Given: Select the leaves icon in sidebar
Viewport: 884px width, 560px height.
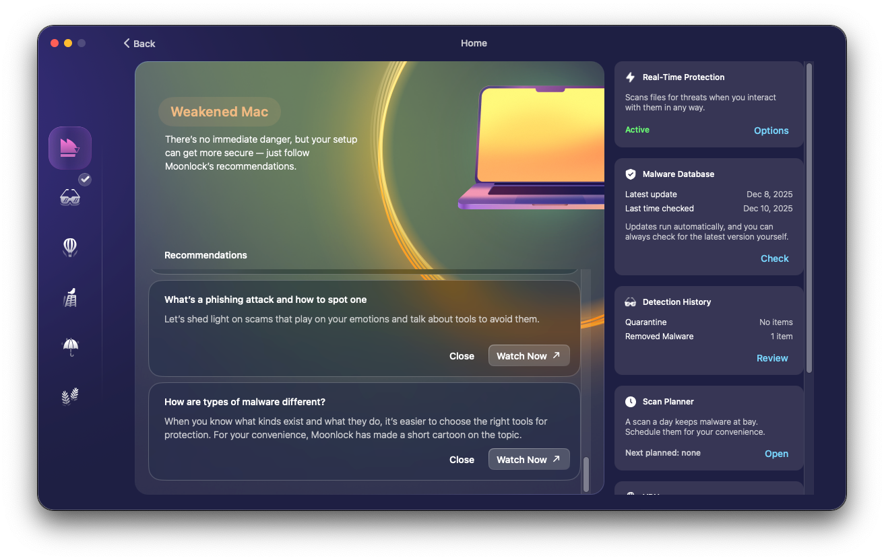Looking at the screenshot, I should coord(70,396).
